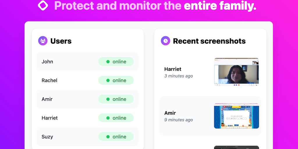Open Harriet's video call screenshot thumbnail
Image resolution: width=298 pixels, height=149 pixels.
[236, 72]
